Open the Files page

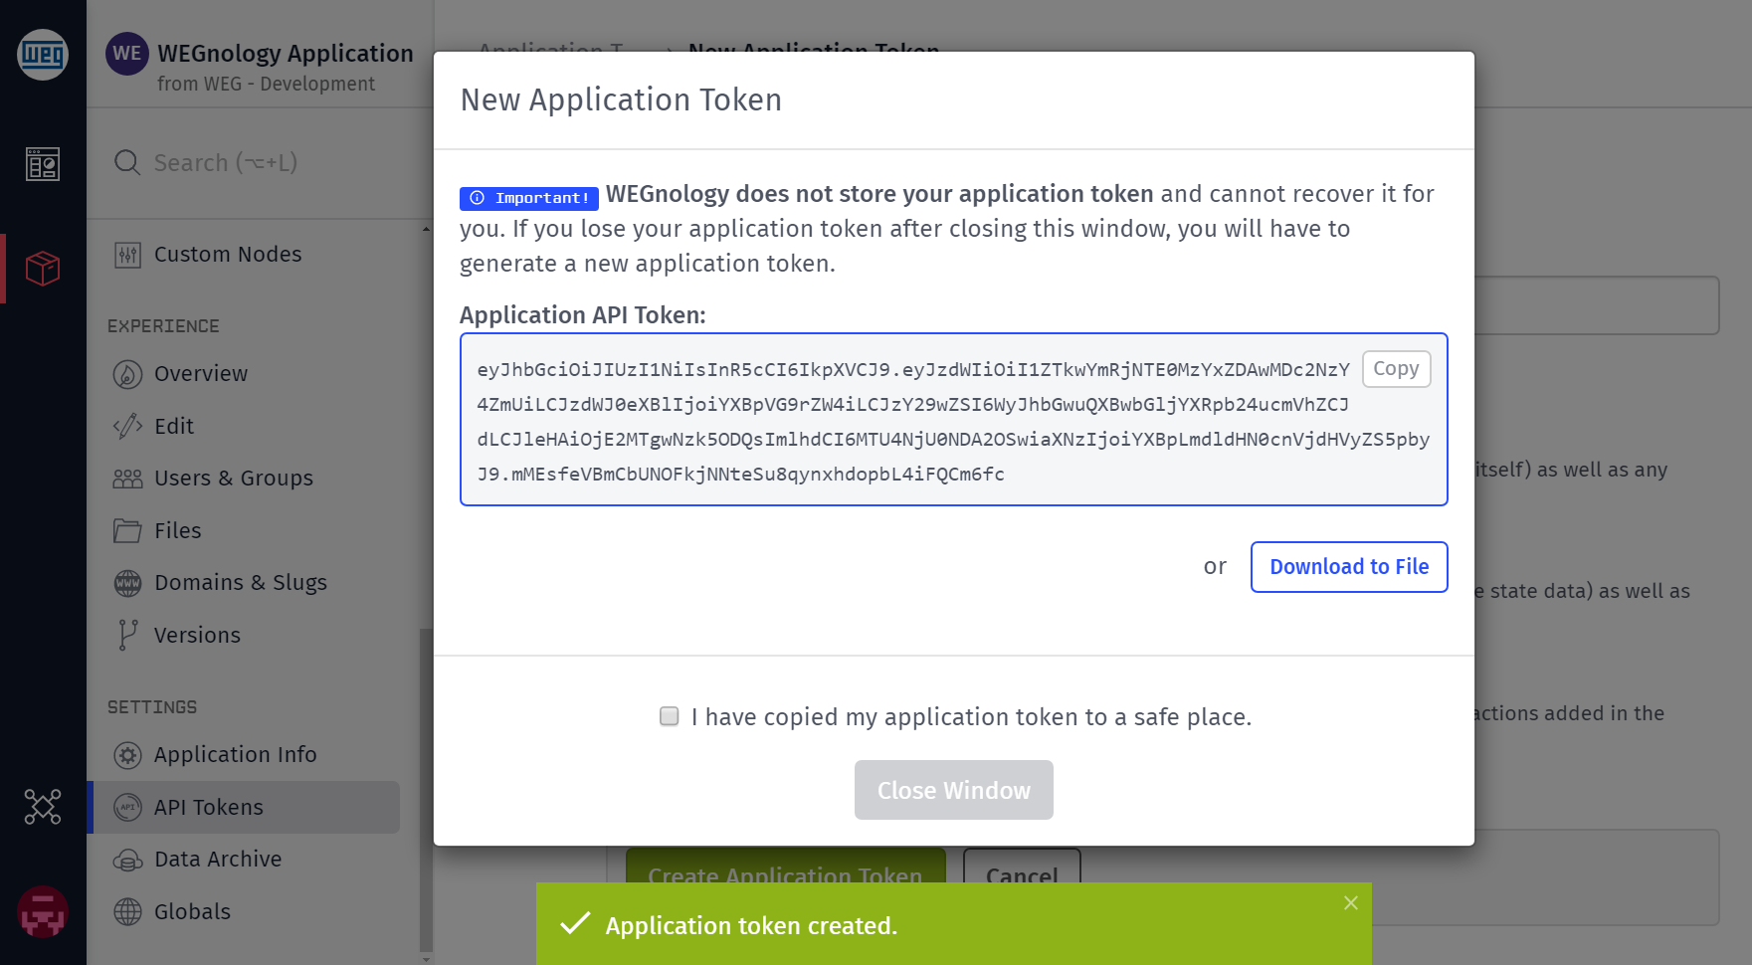178,531
